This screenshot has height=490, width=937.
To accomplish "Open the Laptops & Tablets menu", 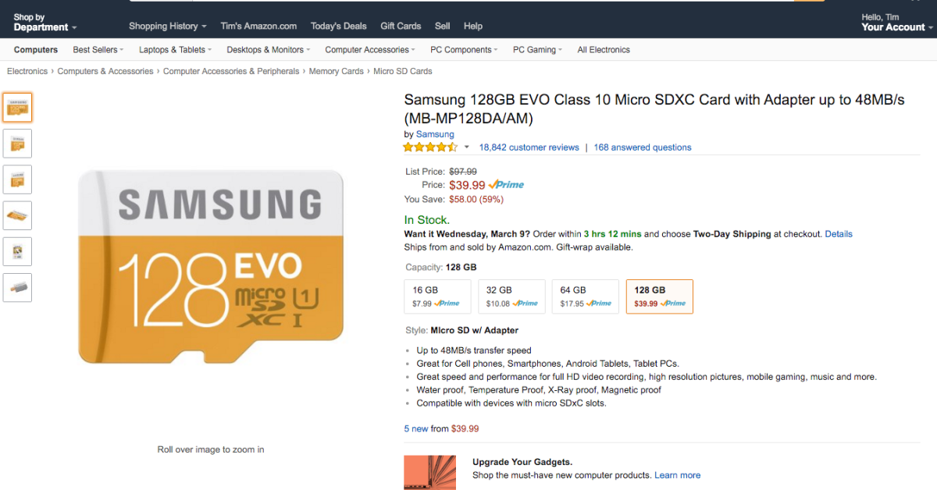I will 175,50.
